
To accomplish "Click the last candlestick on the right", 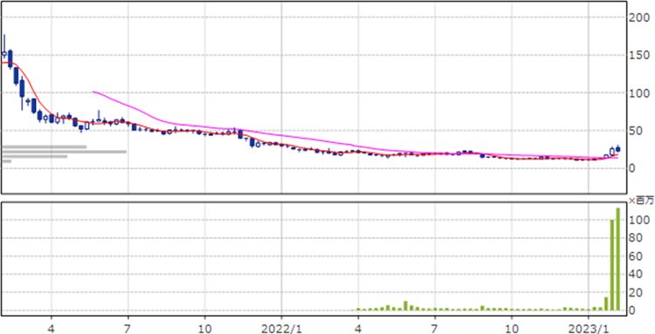I will coord(617,149).
